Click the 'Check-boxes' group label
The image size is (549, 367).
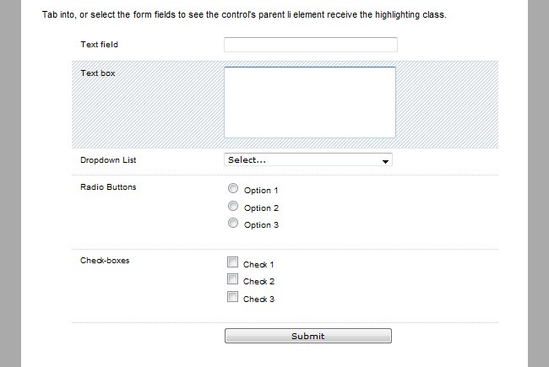[105, 261]
